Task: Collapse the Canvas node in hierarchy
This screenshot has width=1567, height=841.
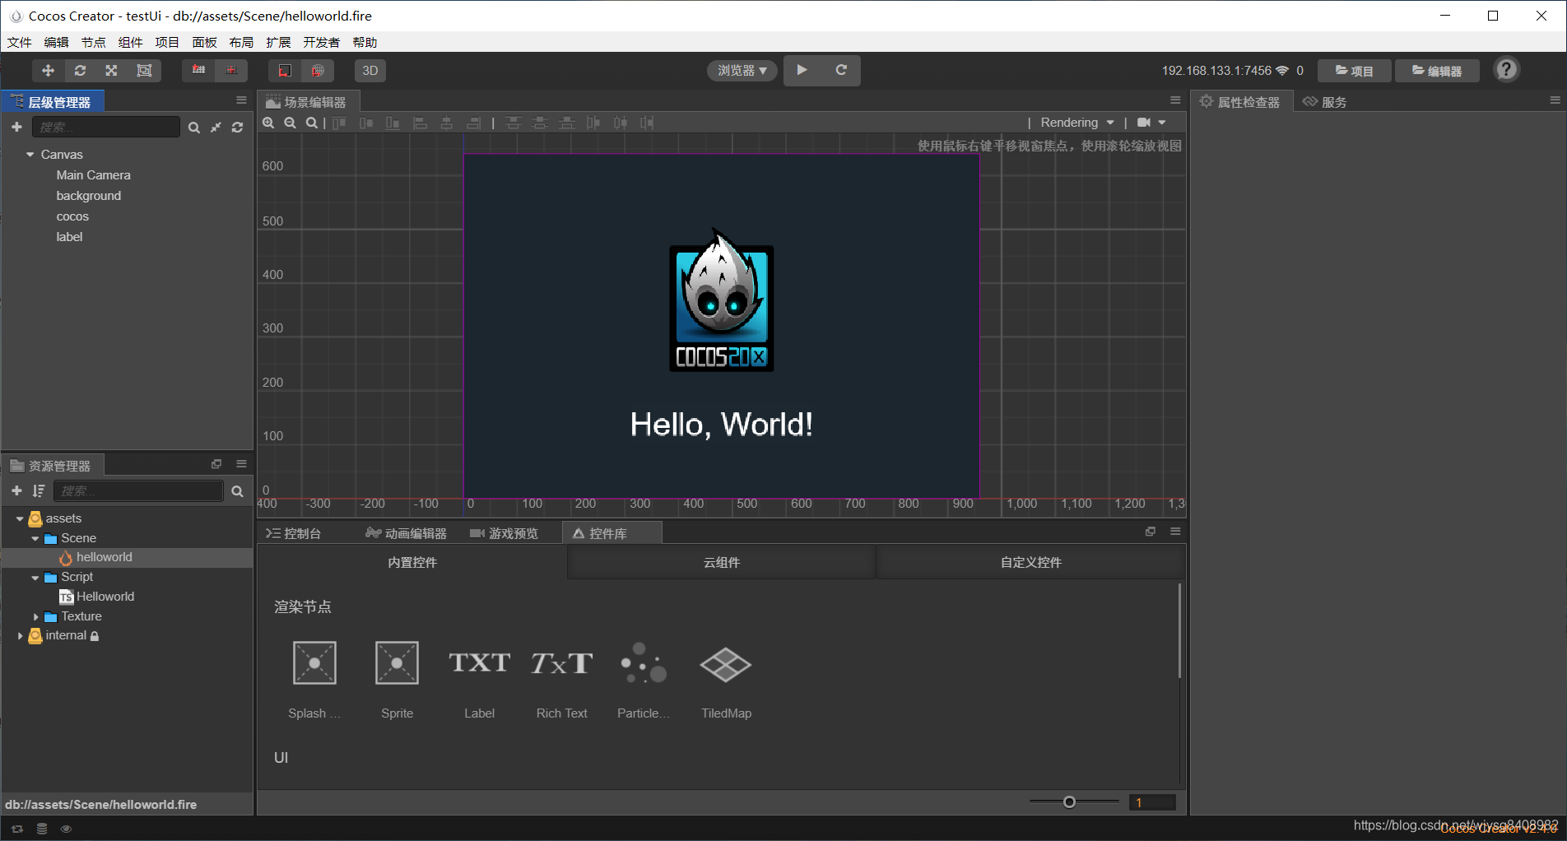Action: point(30,154)
